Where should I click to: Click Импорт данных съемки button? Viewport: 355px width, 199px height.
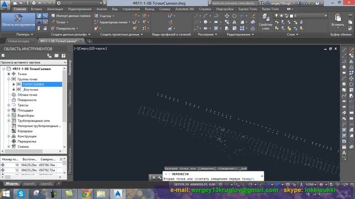[71, 16]
